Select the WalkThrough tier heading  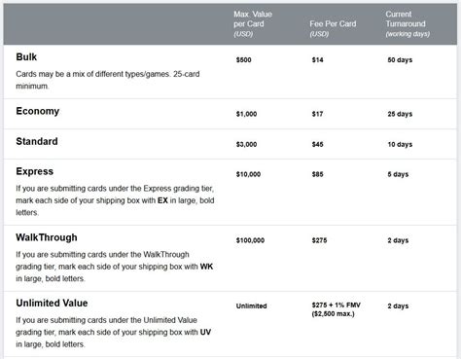pyautogui.click(x=47, y=237)
